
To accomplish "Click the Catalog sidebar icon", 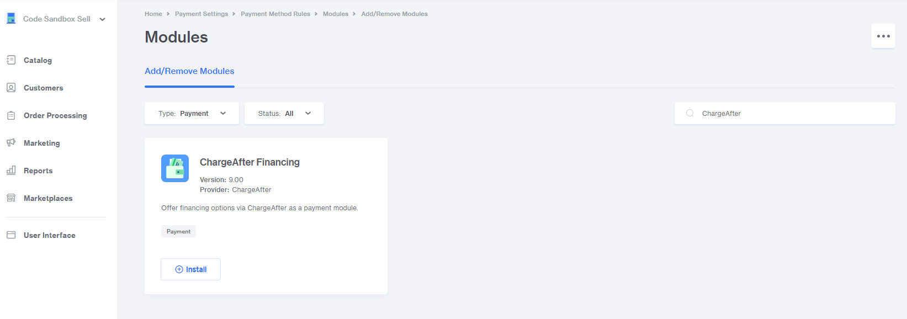I will (x=11, y=60).
